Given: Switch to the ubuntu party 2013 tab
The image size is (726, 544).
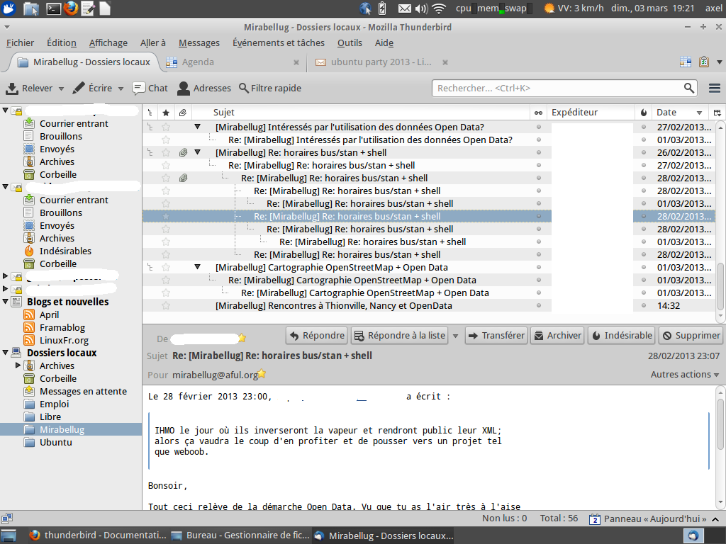Looking at the screenshot, I should [x=381, y=62].
